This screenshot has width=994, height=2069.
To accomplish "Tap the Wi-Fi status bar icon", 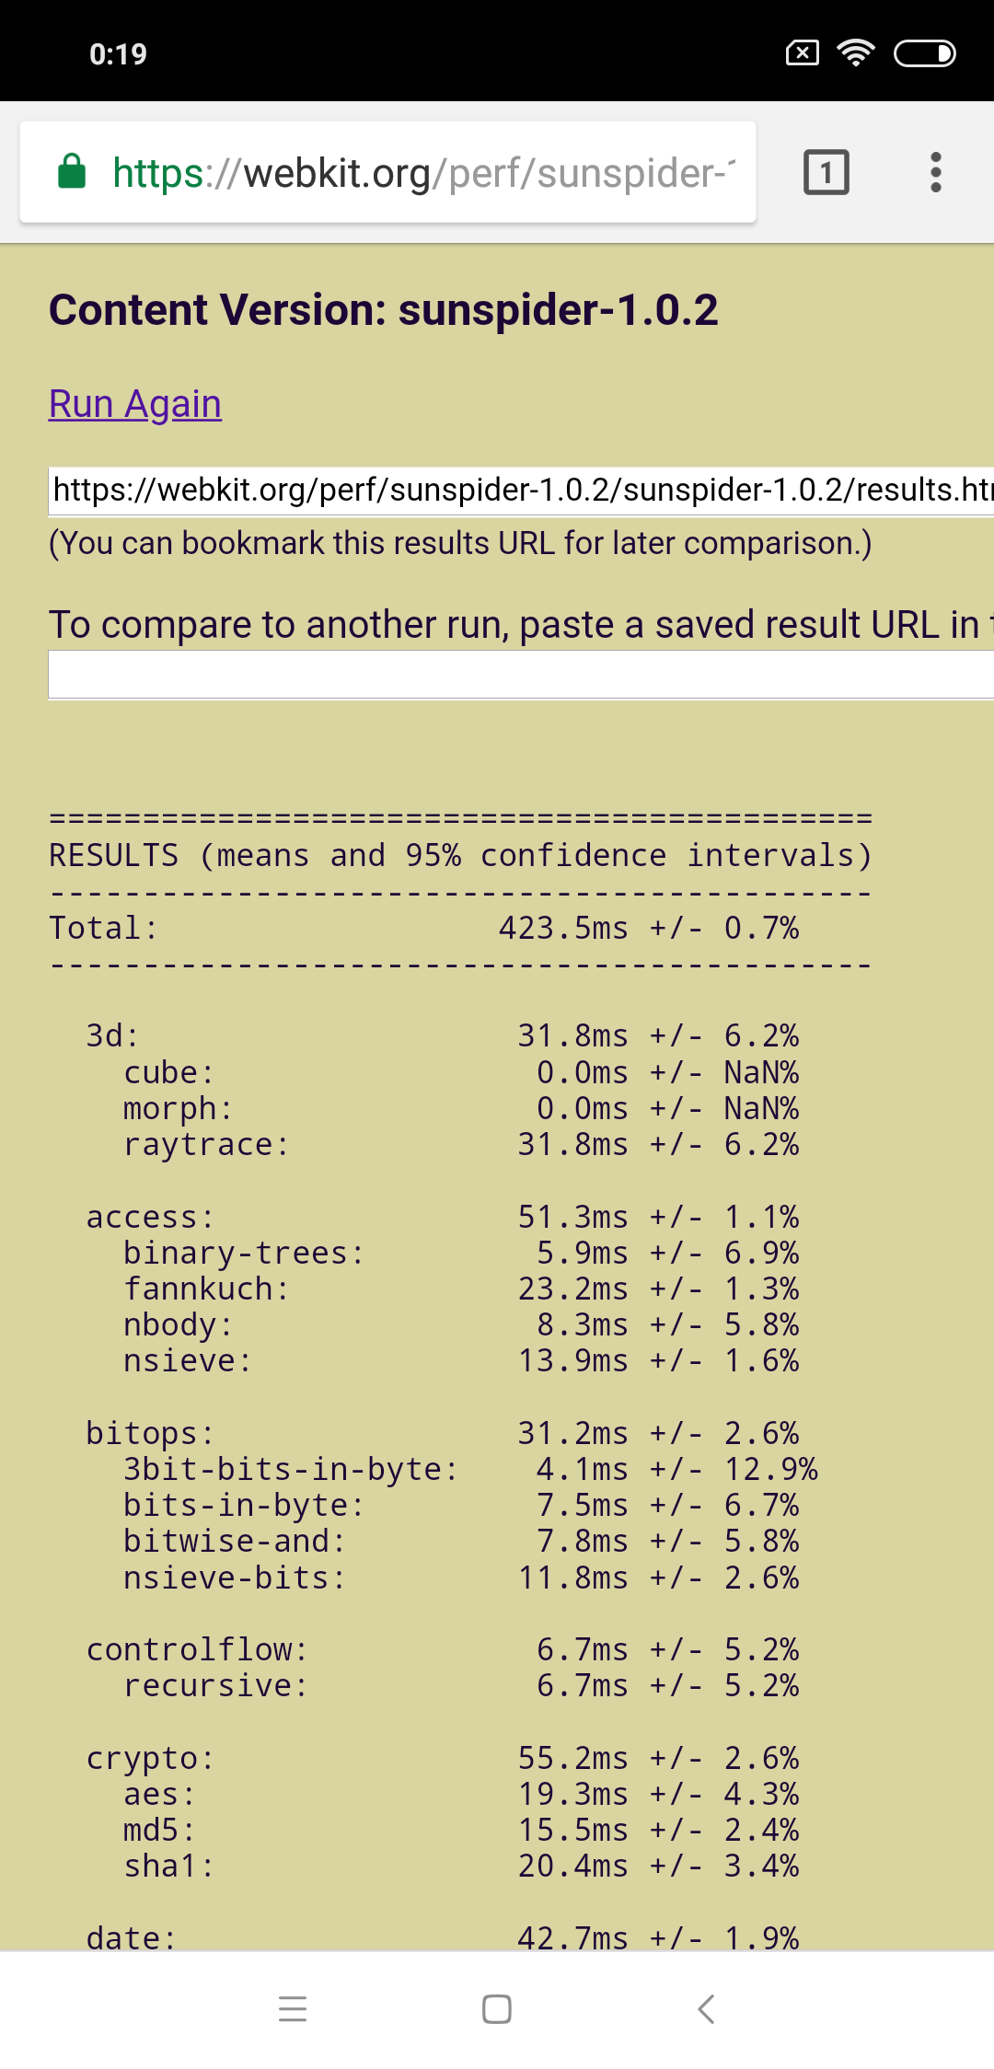I will click(x=855, y=53).
